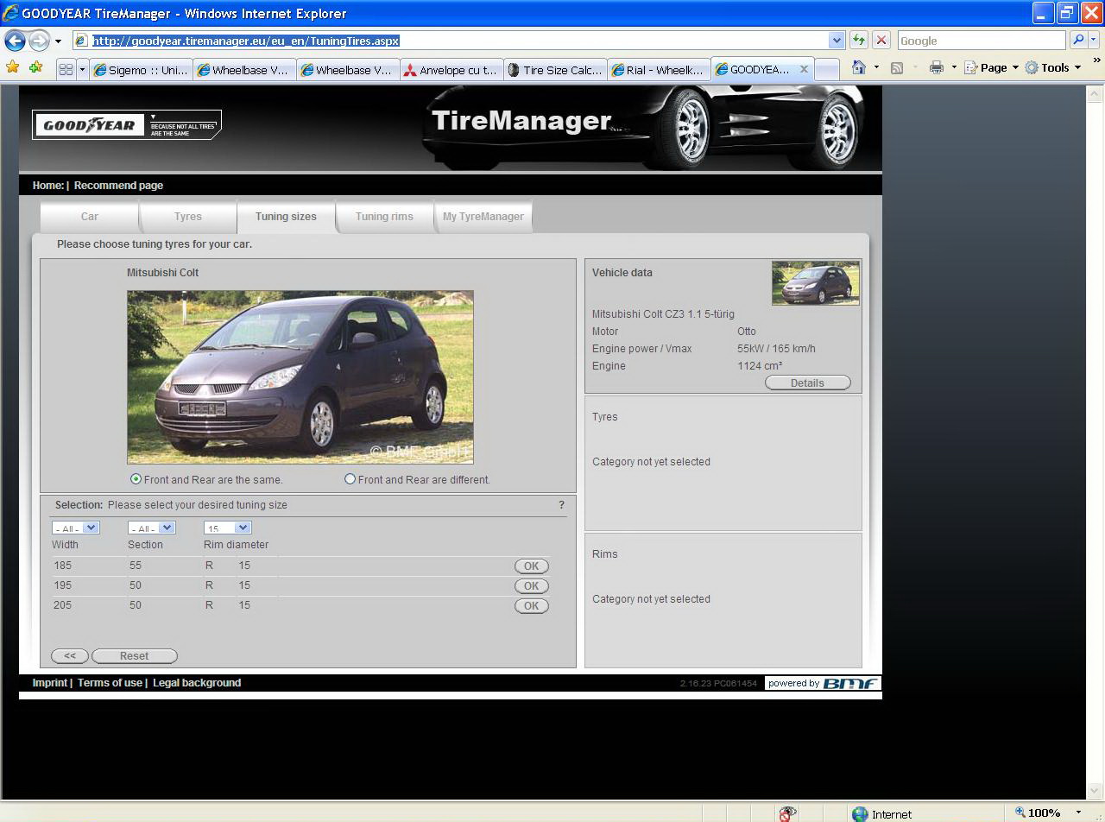Confirm 185/55 R15 with OK
Viewport: 1105px width, 822px height.
coord(532,566)
